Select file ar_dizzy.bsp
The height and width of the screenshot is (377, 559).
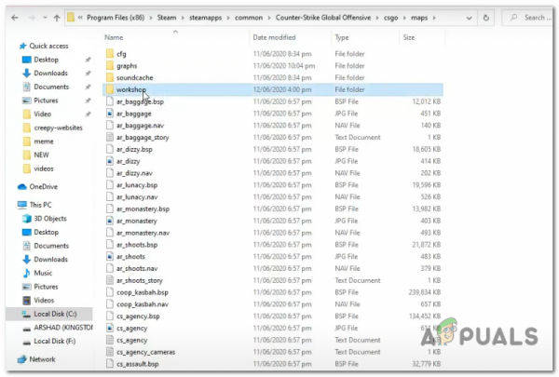(134, 149)
